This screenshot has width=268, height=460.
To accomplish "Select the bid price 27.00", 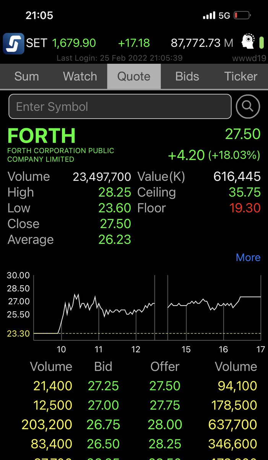I will point(103,405).
